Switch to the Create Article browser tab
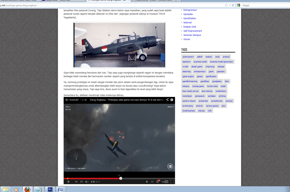 pos(153,1)
